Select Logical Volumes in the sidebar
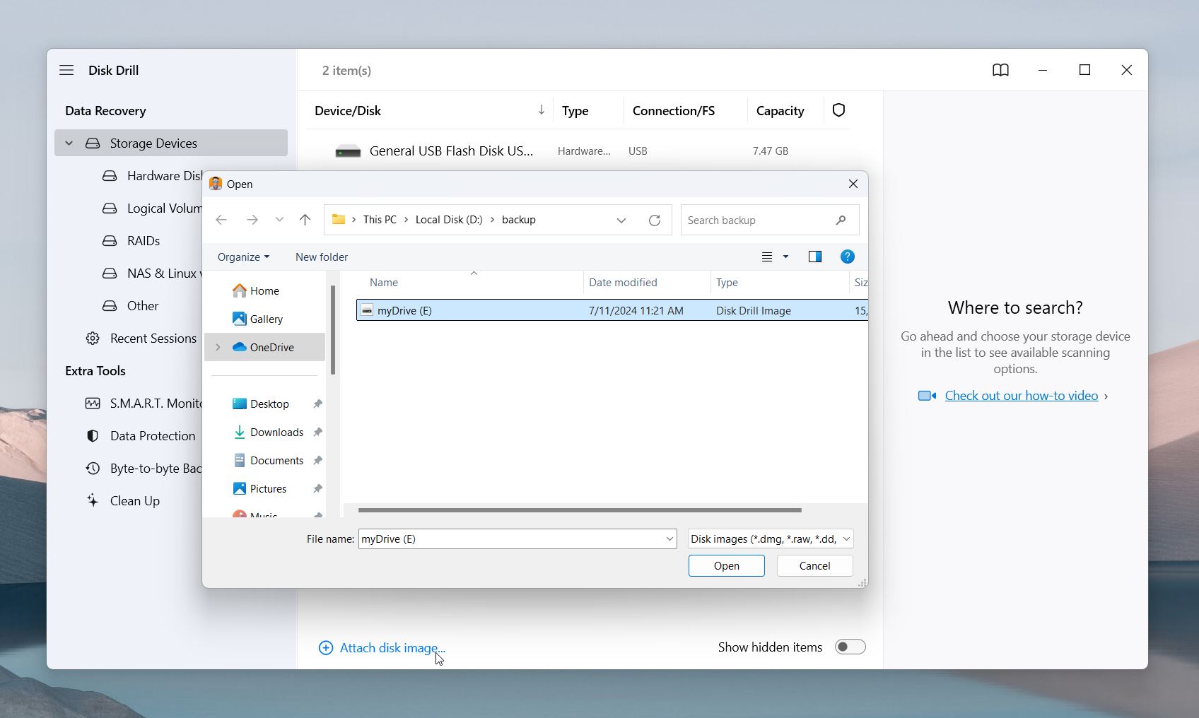Image resolution: width=1199 pixels, height=718 pixels. [x=151, y=208]
